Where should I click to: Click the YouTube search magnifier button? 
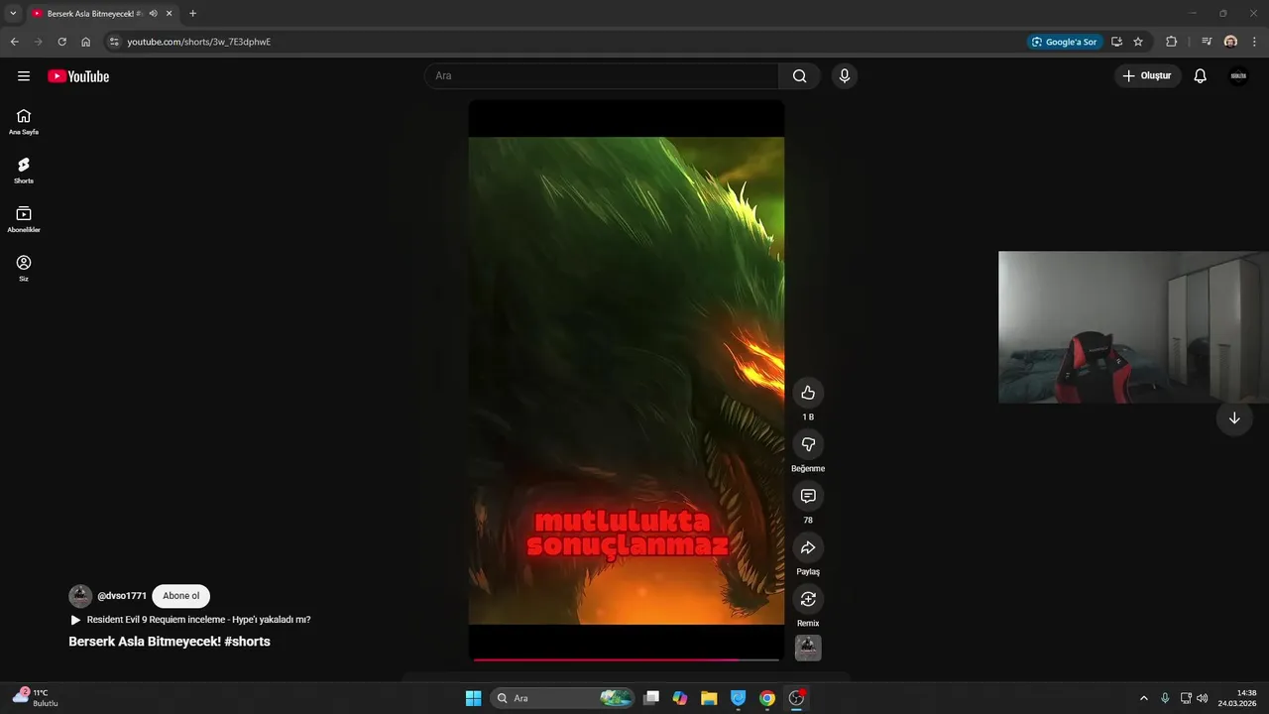799,76
